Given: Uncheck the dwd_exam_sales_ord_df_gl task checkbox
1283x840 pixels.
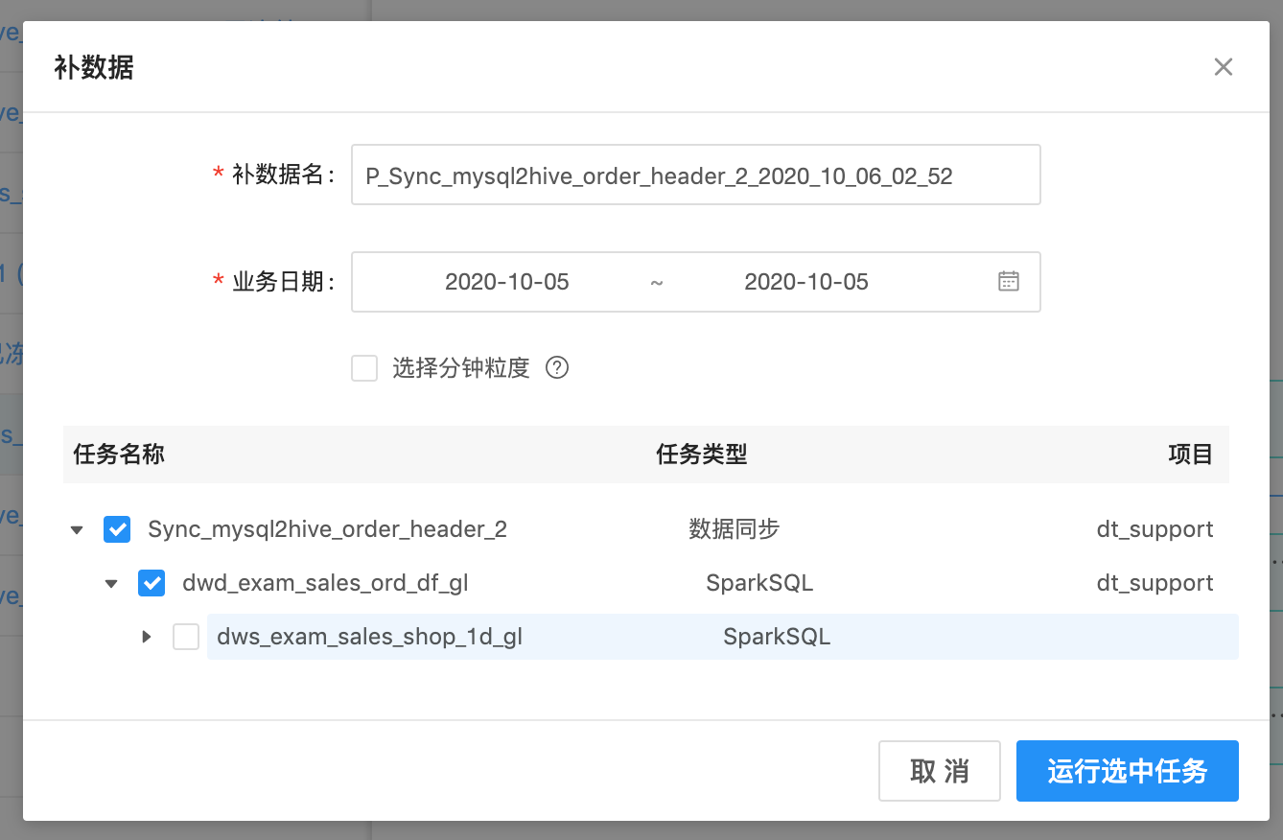Looking at the screenshot, I should pyautogui.click(x=152, y=583).
